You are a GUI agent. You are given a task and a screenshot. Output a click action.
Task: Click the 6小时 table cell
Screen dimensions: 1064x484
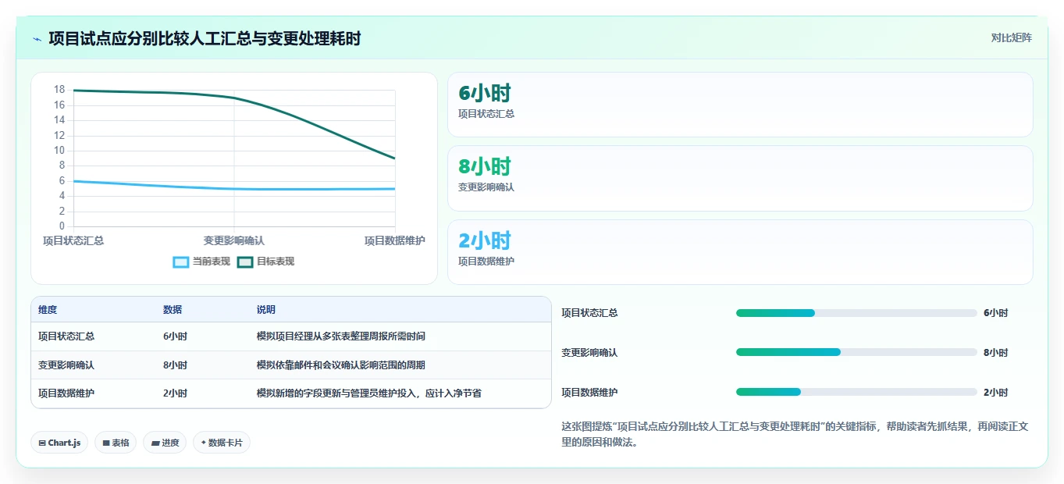point(175,336)
